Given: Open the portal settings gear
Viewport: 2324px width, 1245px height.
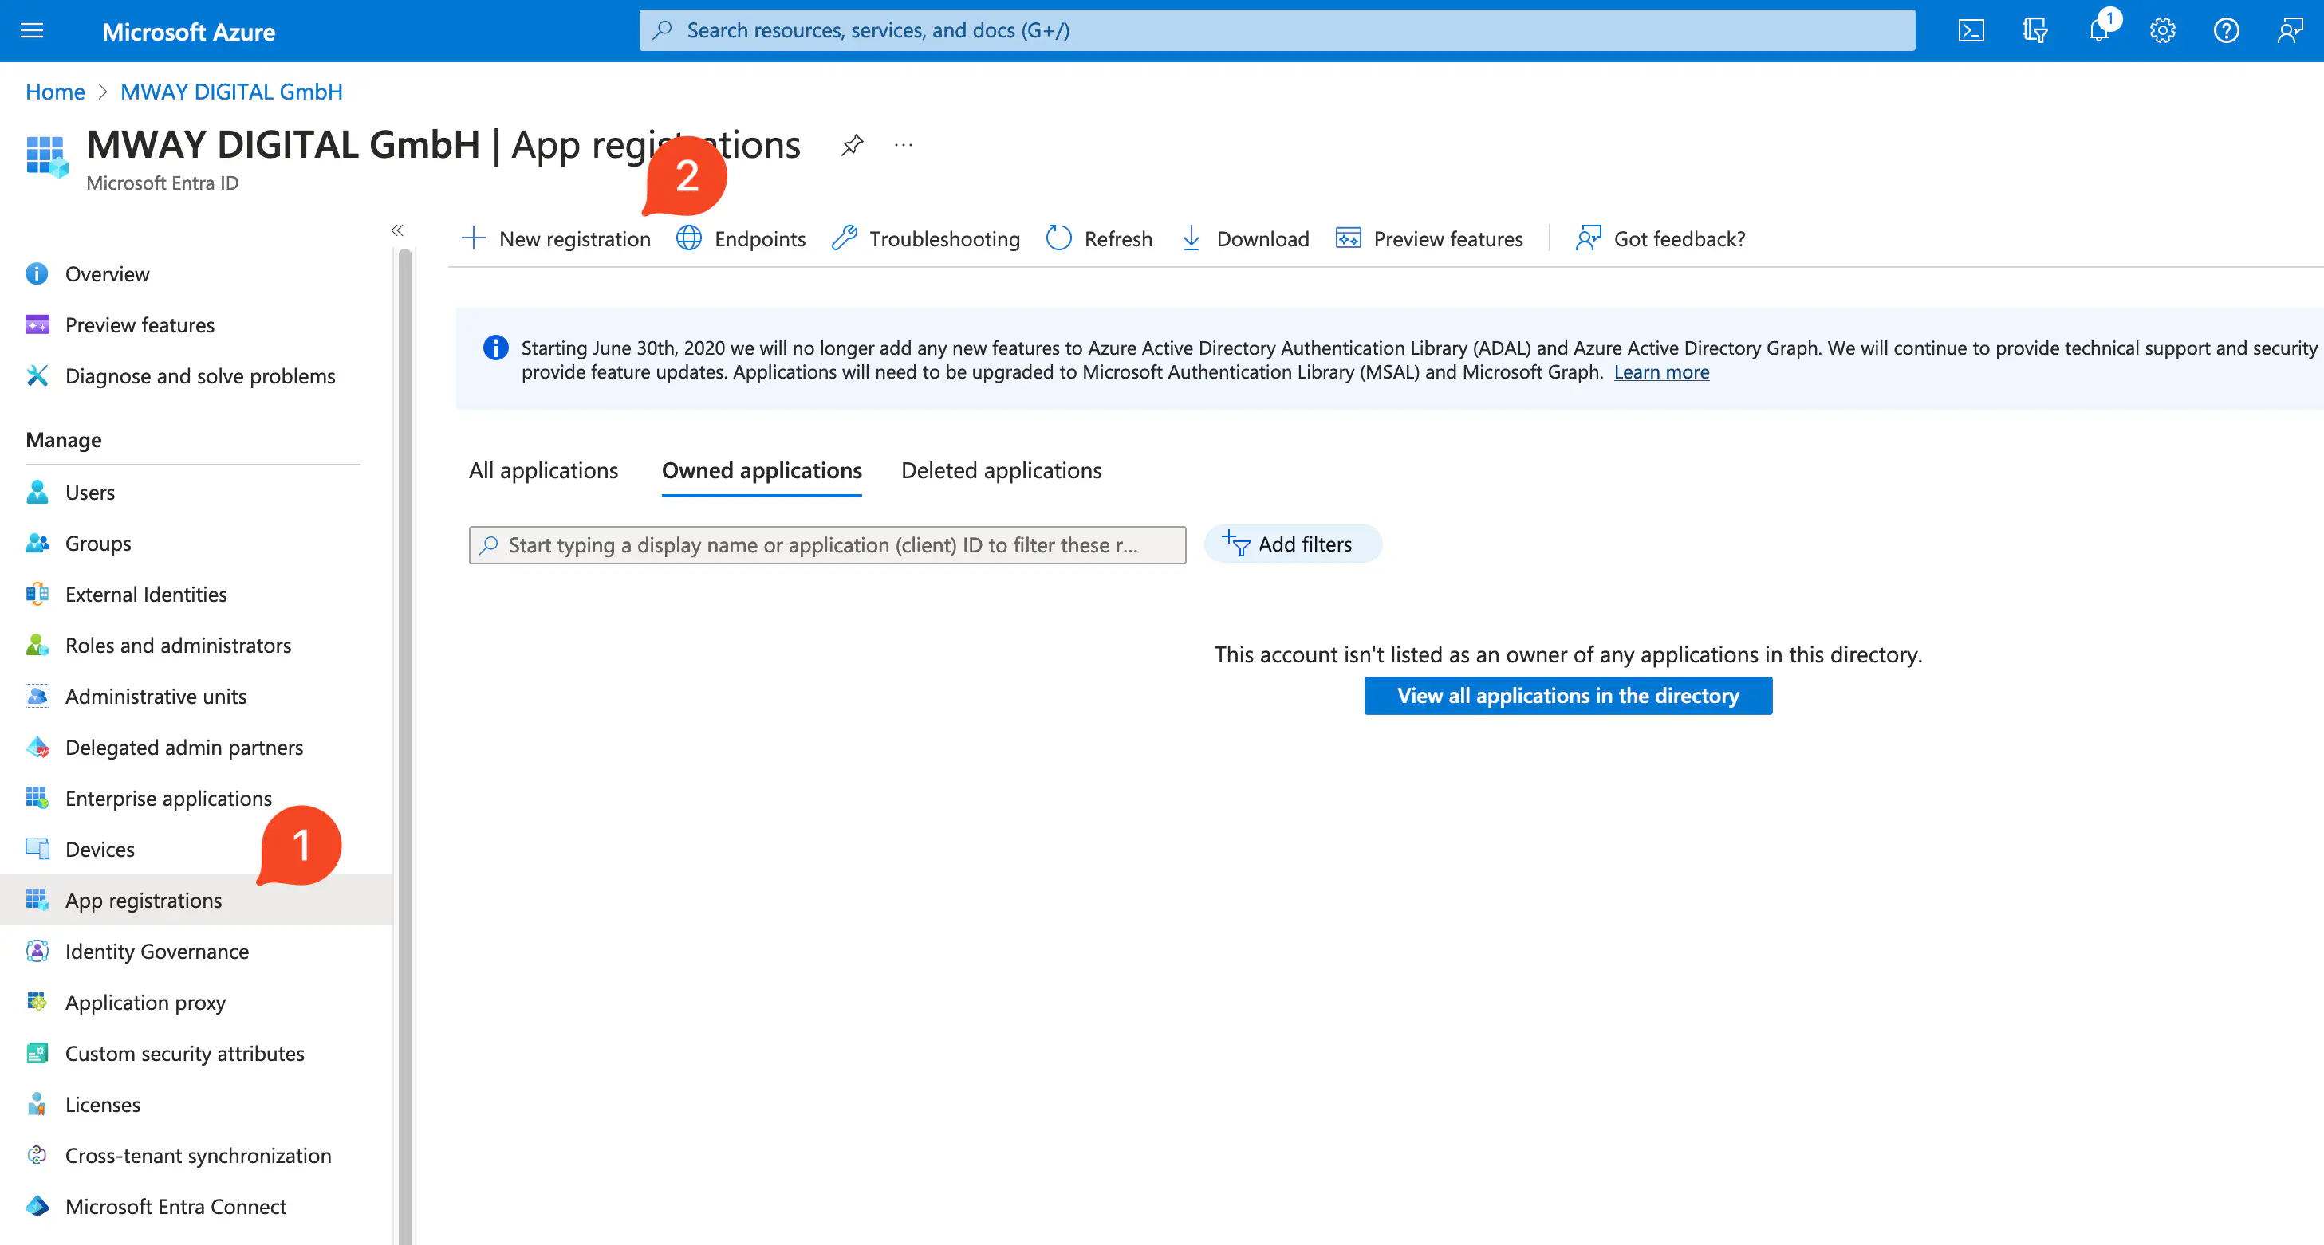Looking at the screenshot, I should click(x=2161, y=30).
